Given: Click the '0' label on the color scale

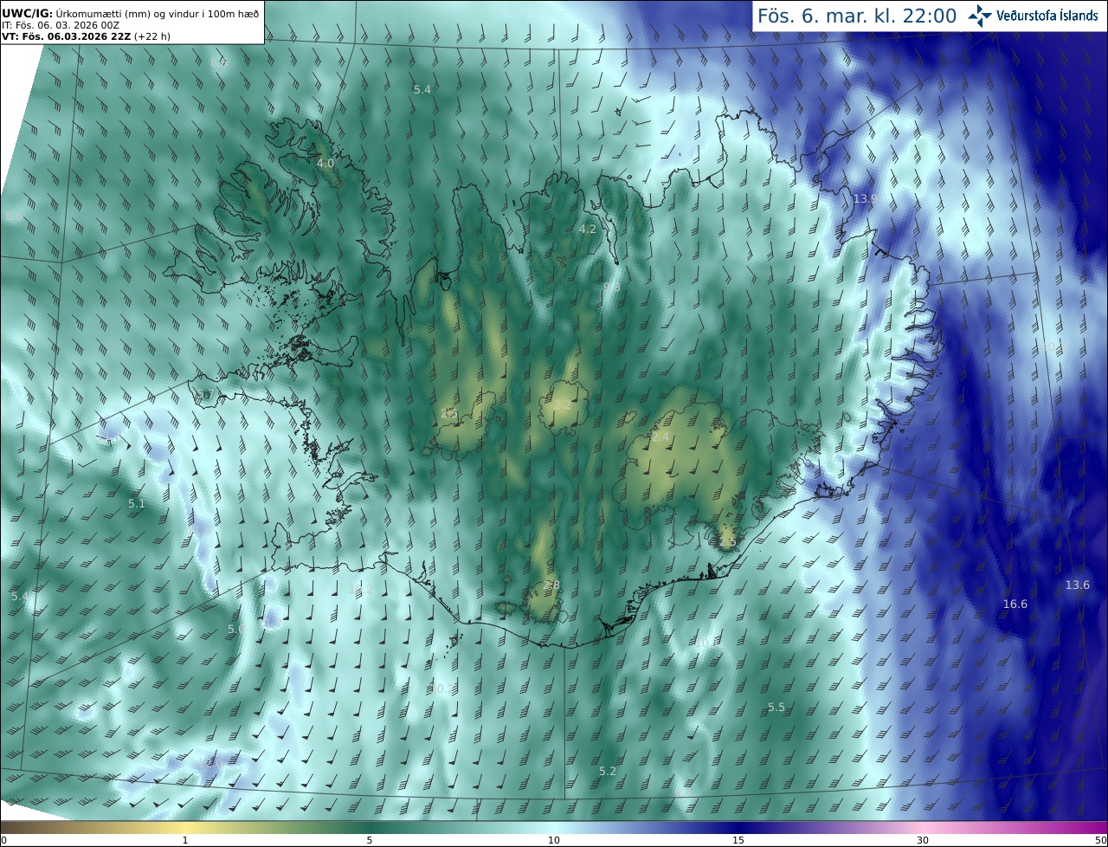Looking at the screenshot, I should [3, 840].
